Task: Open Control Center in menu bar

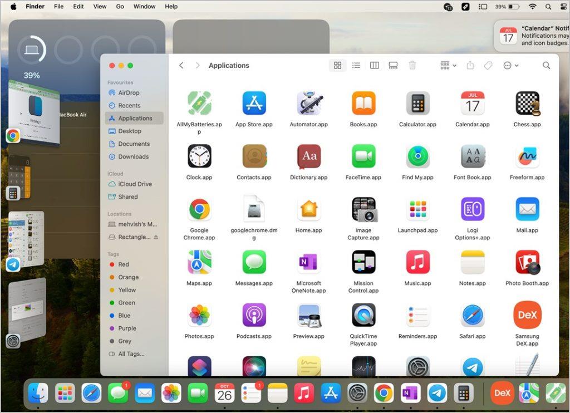Action: pos(563,7)
